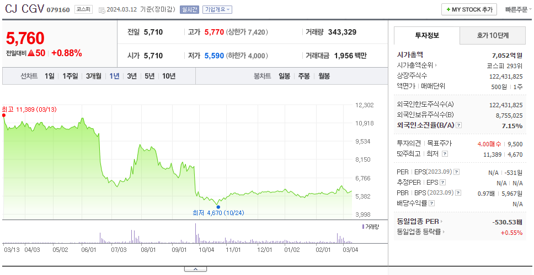
Task: Select 5년 line chart period
Action: coord(149,76)
